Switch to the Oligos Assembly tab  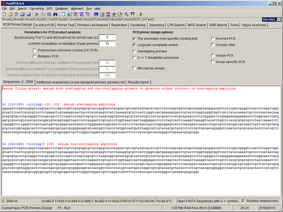pyautogui.click(x=254, y=25)
